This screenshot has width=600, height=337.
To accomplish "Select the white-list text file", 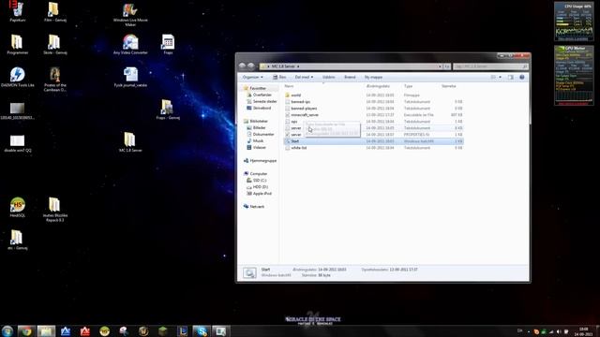I will 373,148.
